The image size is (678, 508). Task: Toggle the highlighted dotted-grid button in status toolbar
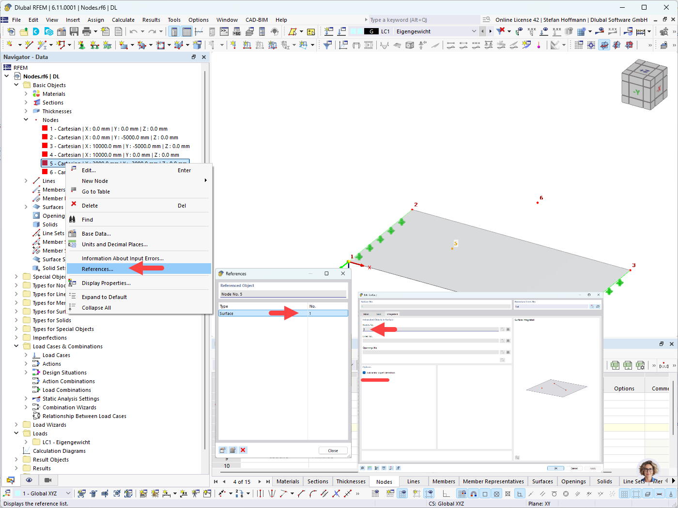pyautogui.click(x=624, y=494)
